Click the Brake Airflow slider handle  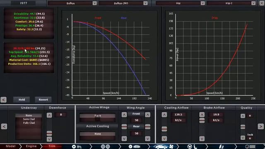202,120
